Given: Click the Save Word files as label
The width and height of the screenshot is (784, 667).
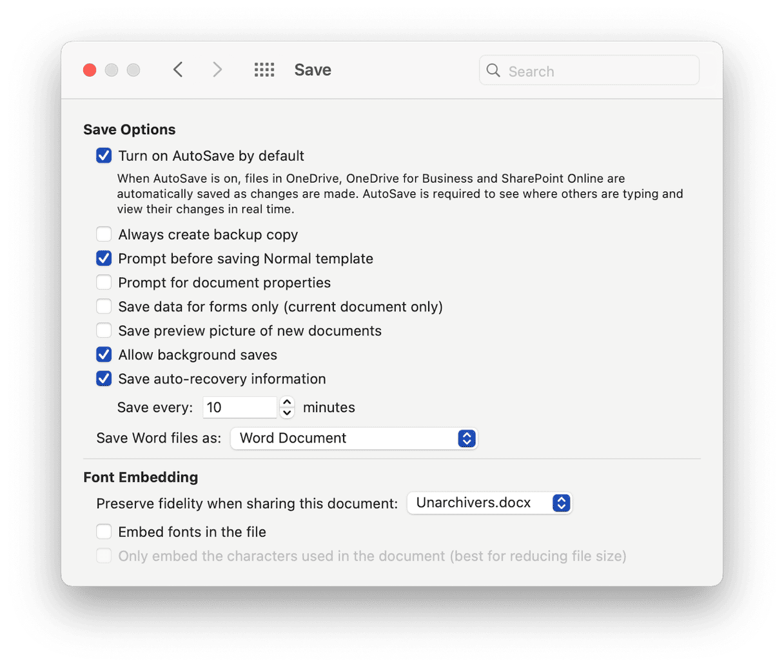Looking at the screenshot, I should pos(159,438).
